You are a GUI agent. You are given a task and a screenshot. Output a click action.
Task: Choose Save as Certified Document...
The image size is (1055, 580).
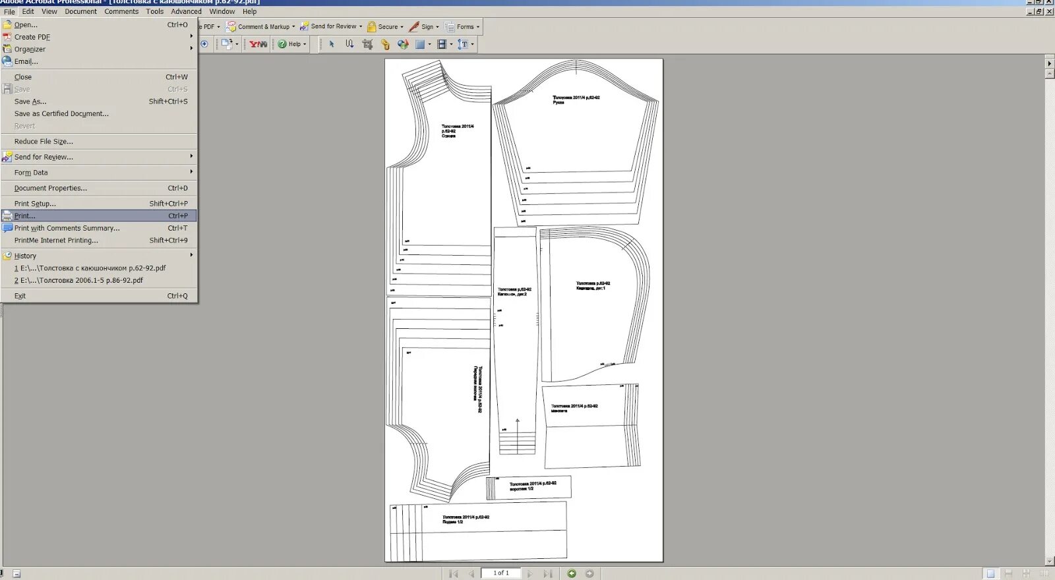click(99, 113)
